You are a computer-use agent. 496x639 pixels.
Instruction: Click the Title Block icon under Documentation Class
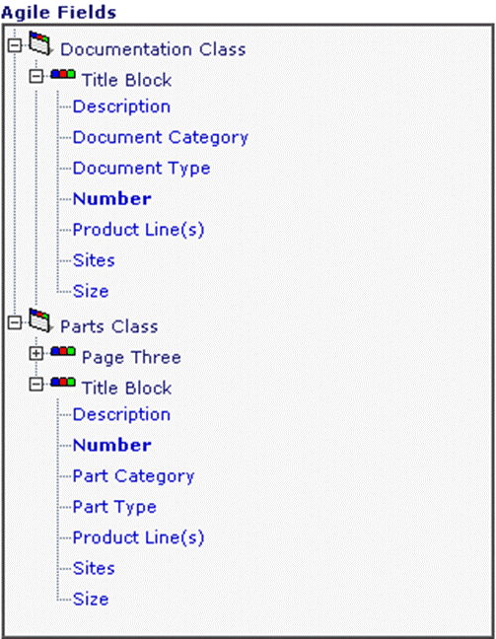point(63,75)
